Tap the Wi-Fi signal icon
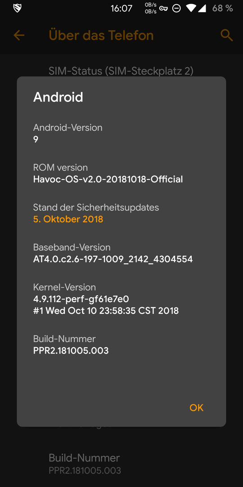The height and width of the screenshot is (487, 243). (x=191, y=9)
